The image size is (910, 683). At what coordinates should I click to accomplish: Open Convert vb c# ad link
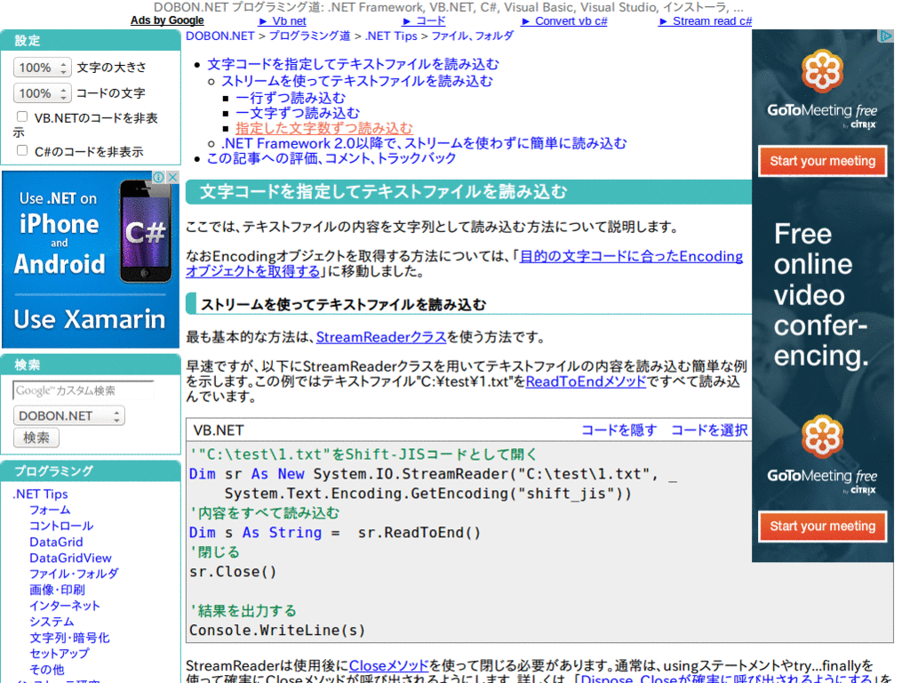(564, 21)
